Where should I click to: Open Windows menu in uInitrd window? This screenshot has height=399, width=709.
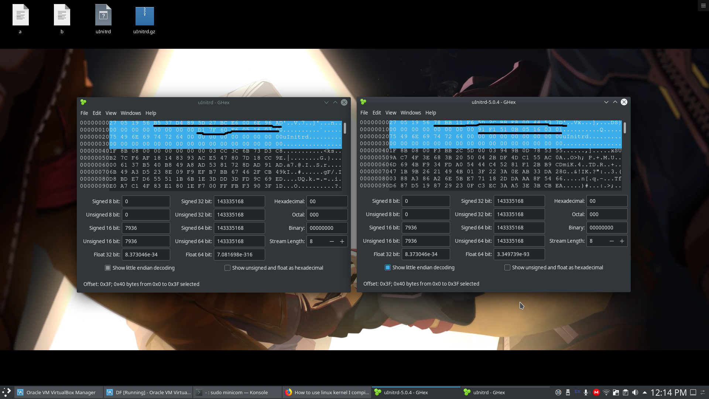131,113
